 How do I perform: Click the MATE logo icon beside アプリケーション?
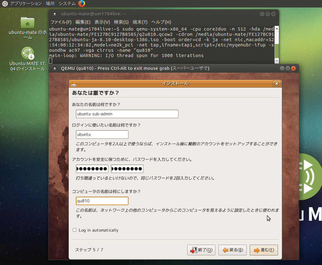pos(5,3)
